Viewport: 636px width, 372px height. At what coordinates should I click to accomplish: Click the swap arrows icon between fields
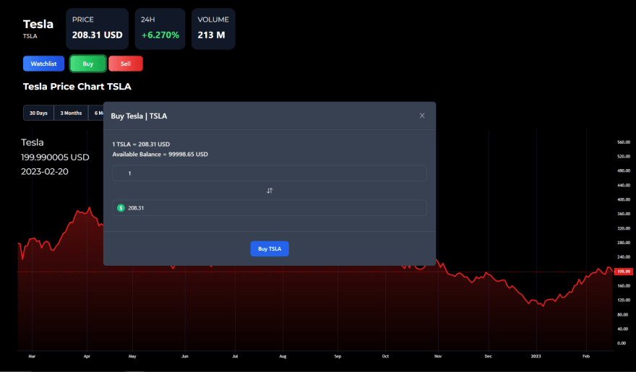(270, 191)
